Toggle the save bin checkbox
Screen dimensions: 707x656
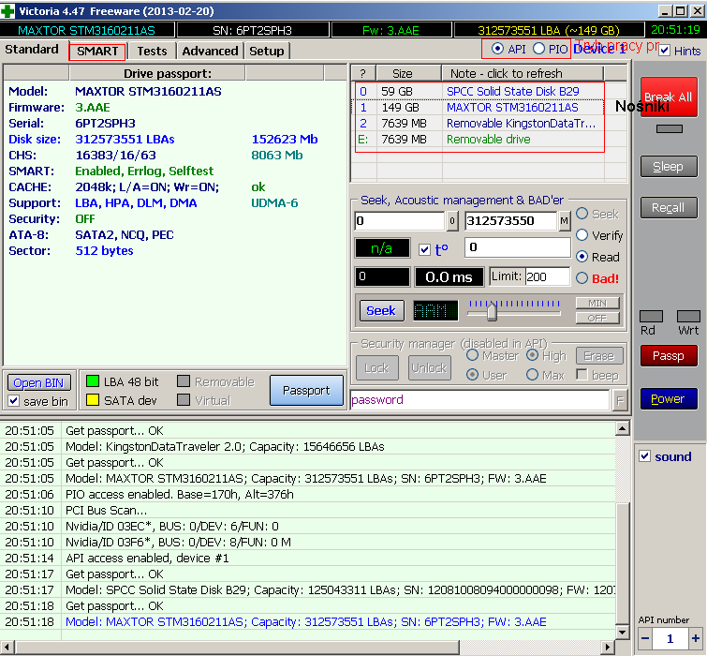[x=14, y=401]
